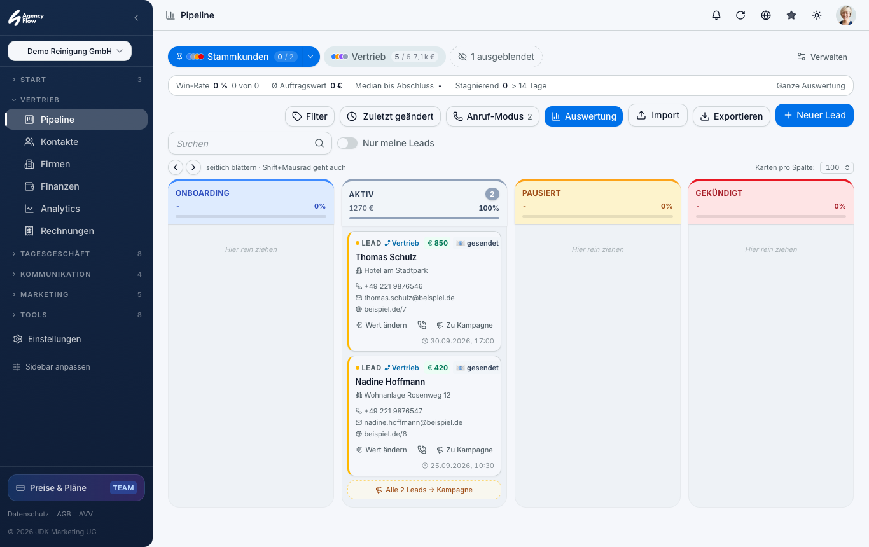869x547 pixels.
Task: Go to Finanzen in the sidebar
Action: pos(76,186)
